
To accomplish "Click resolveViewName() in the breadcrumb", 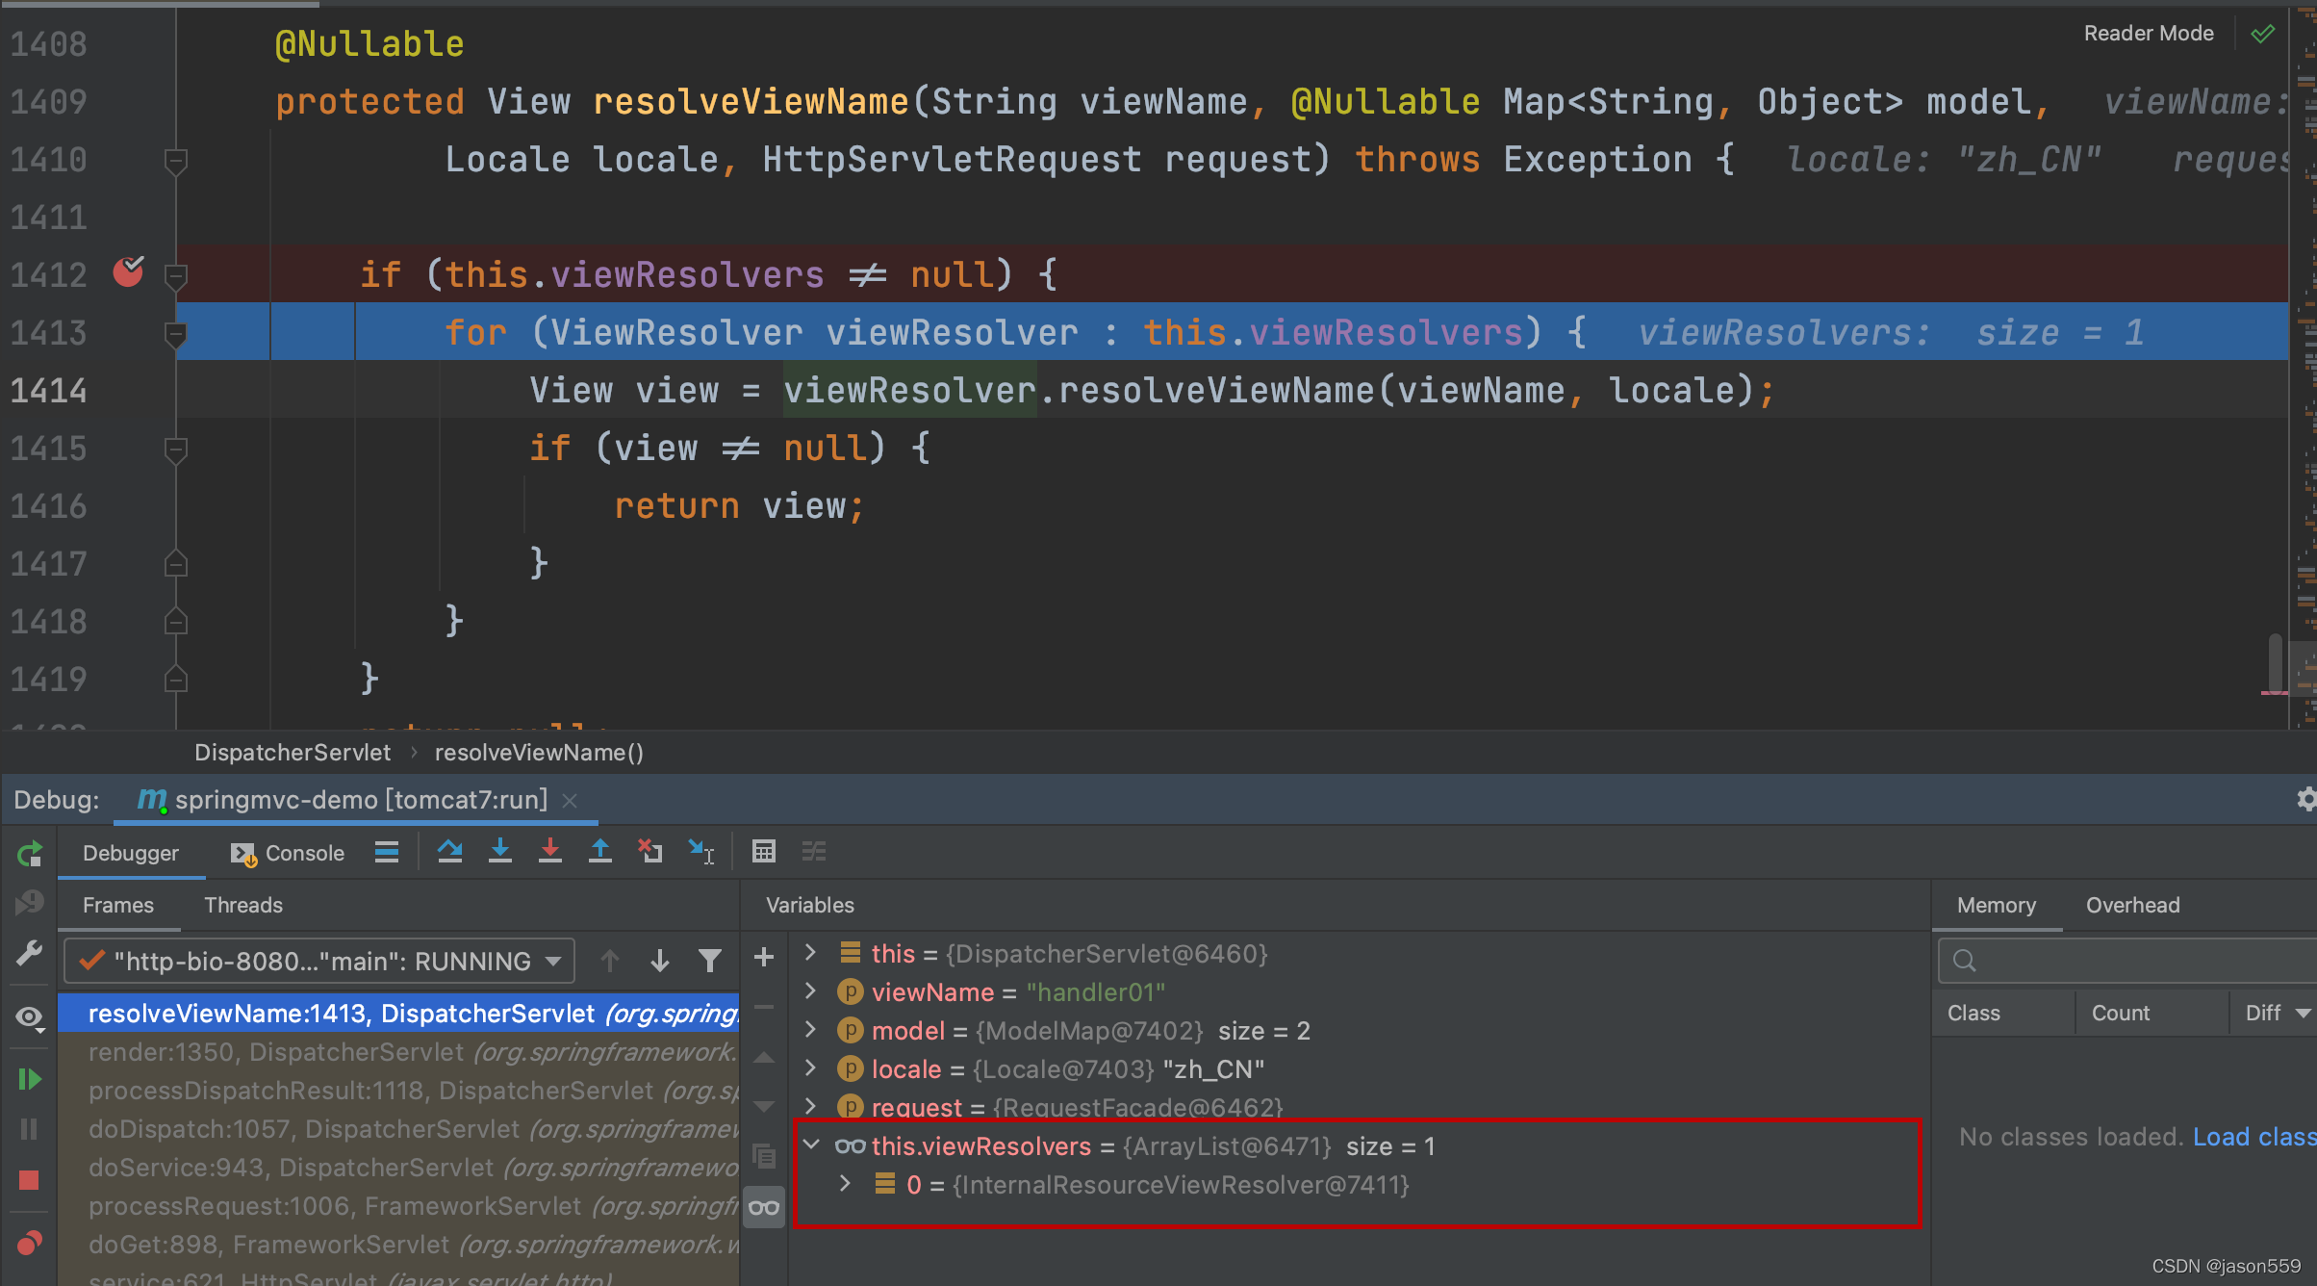I will click(539, 753).
